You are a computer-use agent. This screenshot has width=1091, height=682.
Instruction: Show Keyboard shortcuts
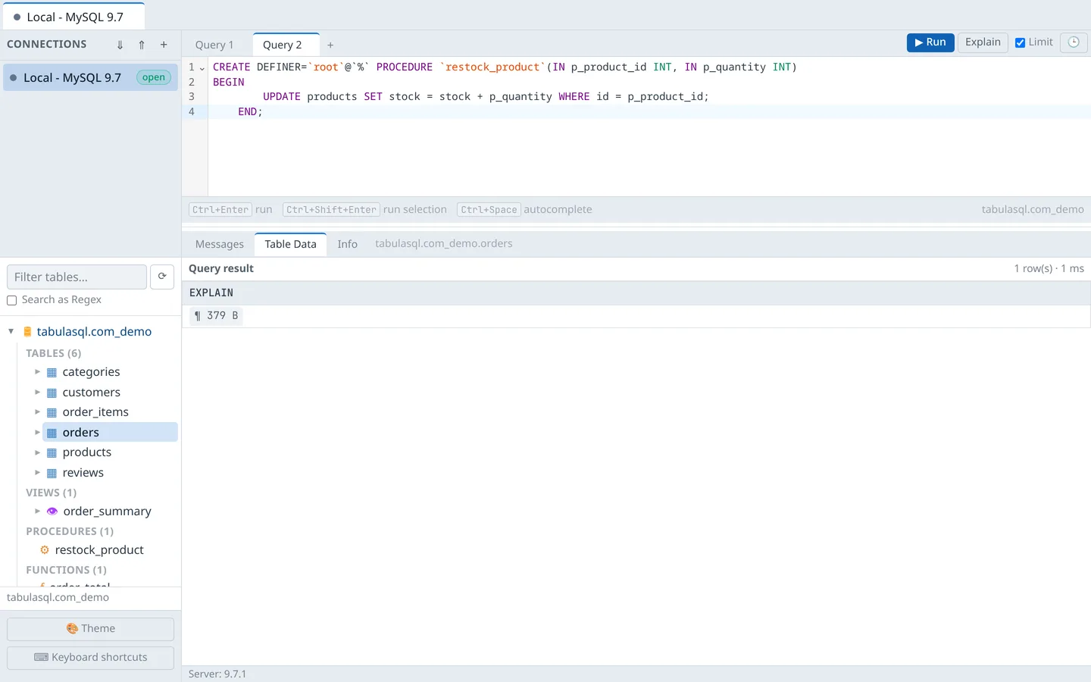90,658
